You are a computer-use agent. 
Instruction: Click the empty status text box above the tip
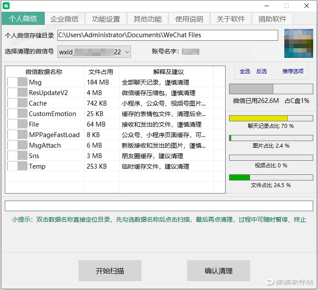pyautogui.click(x=159, y=206)
